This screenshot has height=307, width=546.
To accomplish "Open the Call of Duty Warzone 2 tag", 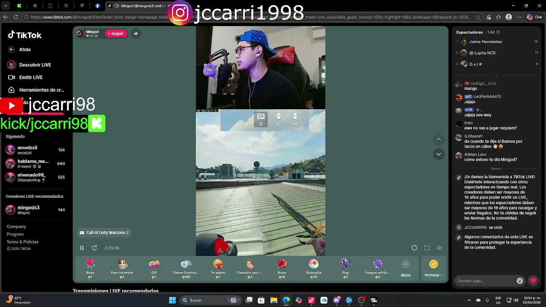I will point(104,233).
